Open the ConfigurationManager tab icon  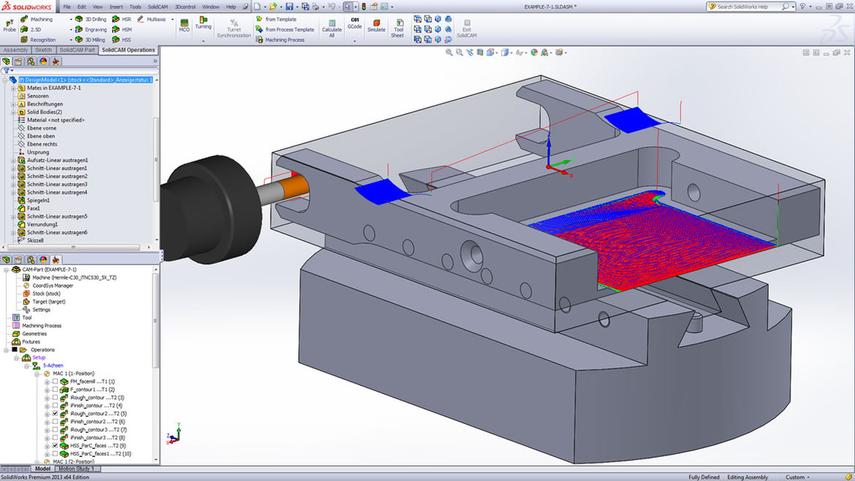31,62
